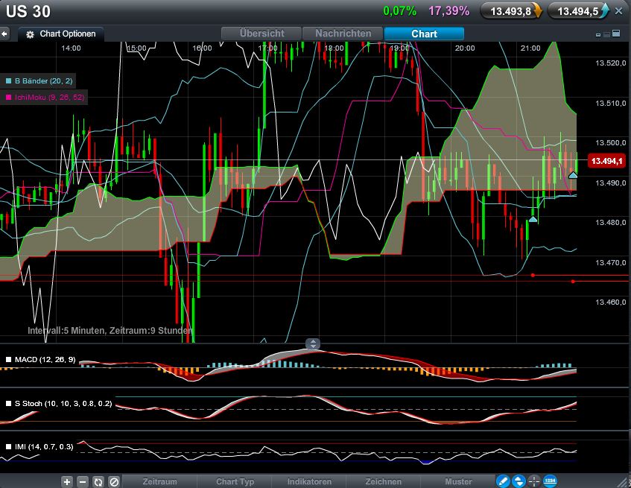Select the Chart tab

coord(424,34)
